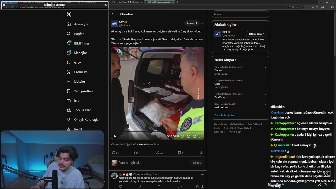Bookmark bykaraonline_ comment
The height and width of the screenshot is (189, 336).
[197, 186]
